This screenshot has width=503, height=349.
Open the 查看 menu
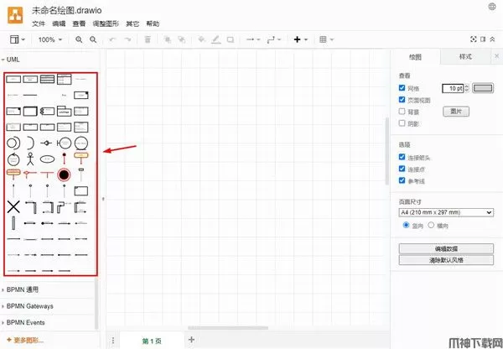pyautogui.click(x=79, y=23)
